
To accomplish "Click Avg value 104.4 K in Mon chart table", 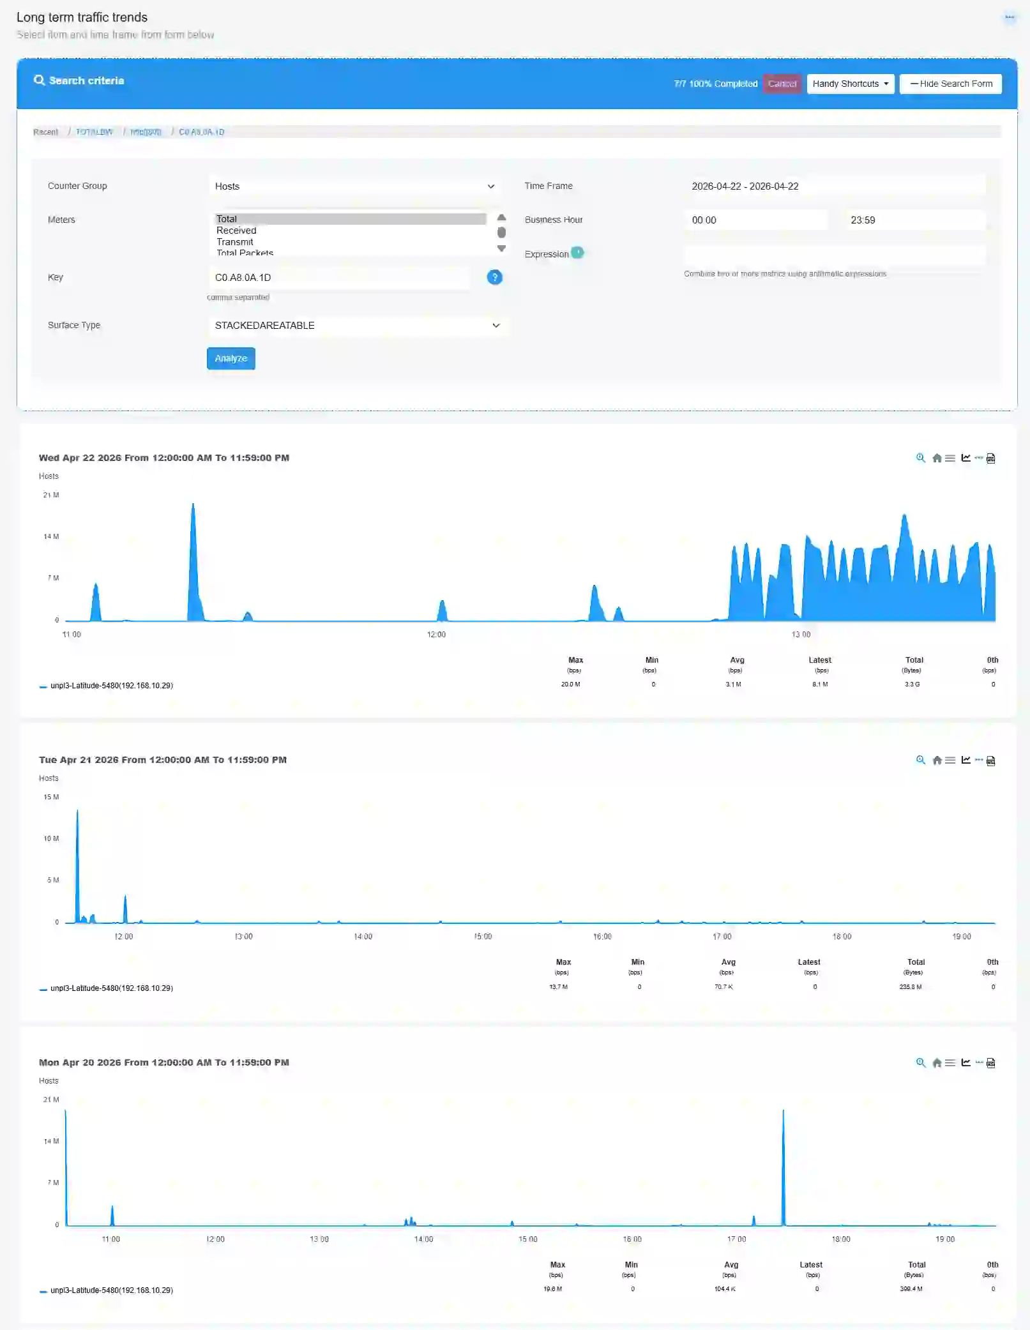I will (725, 1289).
